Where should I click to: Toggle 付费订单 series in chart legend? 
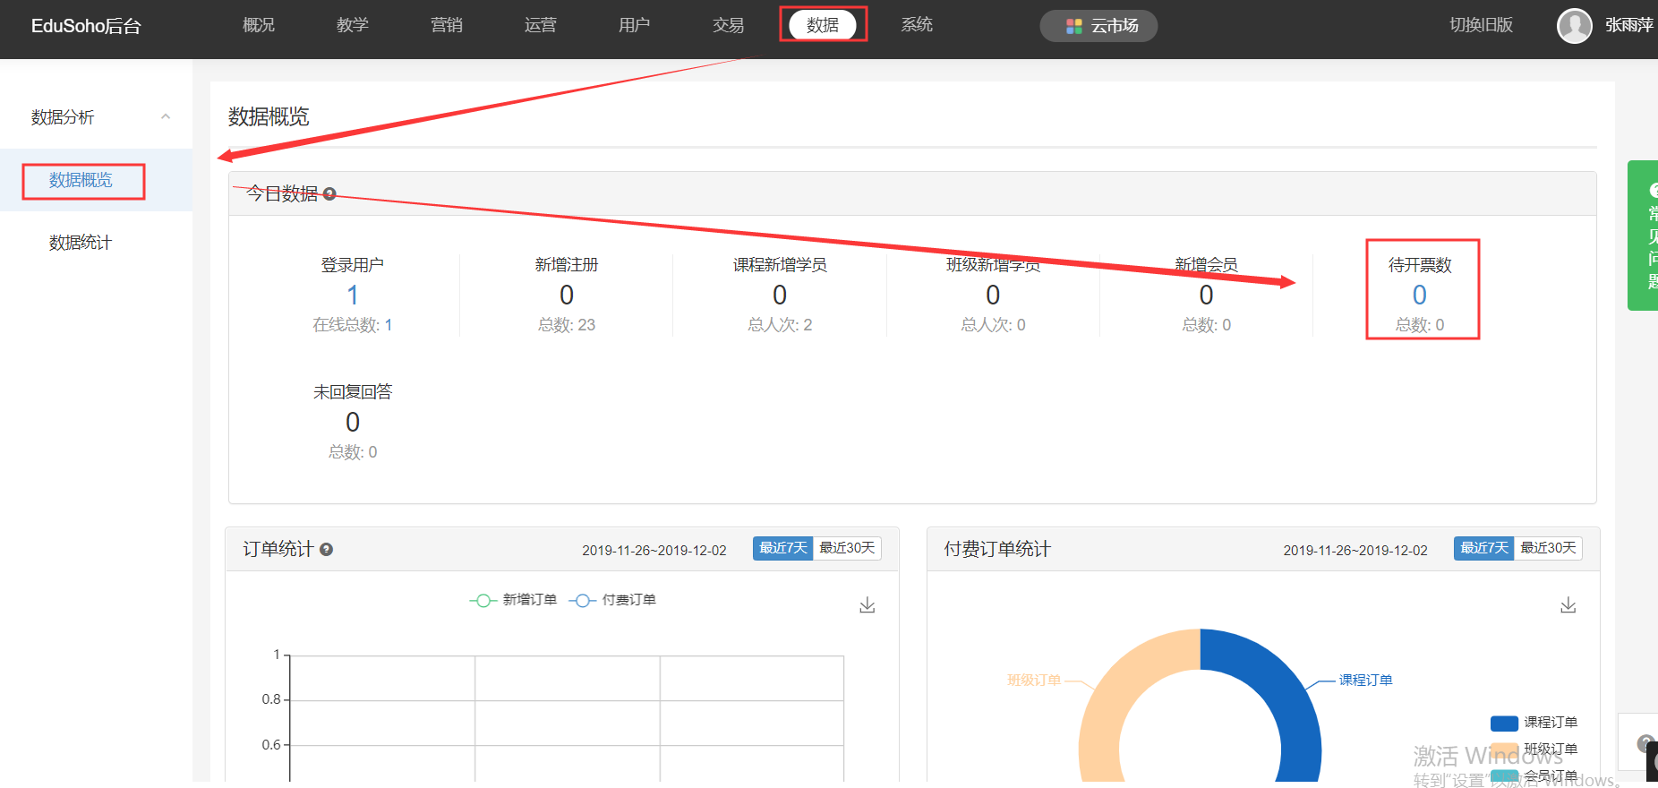pos(613,600)
